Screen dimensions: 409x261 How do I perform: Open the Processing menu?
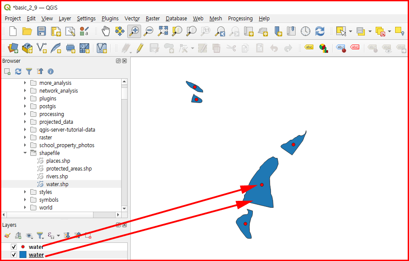(240, 19)
